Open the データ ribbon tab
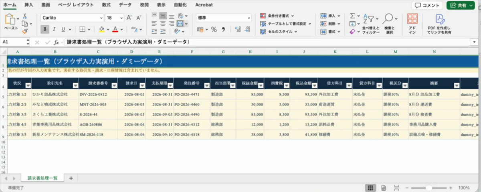Image resolution: width=481 pixels, height=192 pixels. (x=125, y=5)
